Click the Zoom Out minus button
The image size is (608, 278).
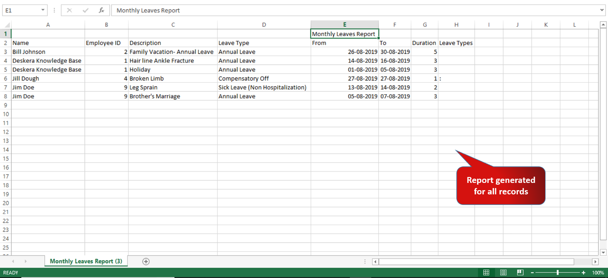point(532,272)
